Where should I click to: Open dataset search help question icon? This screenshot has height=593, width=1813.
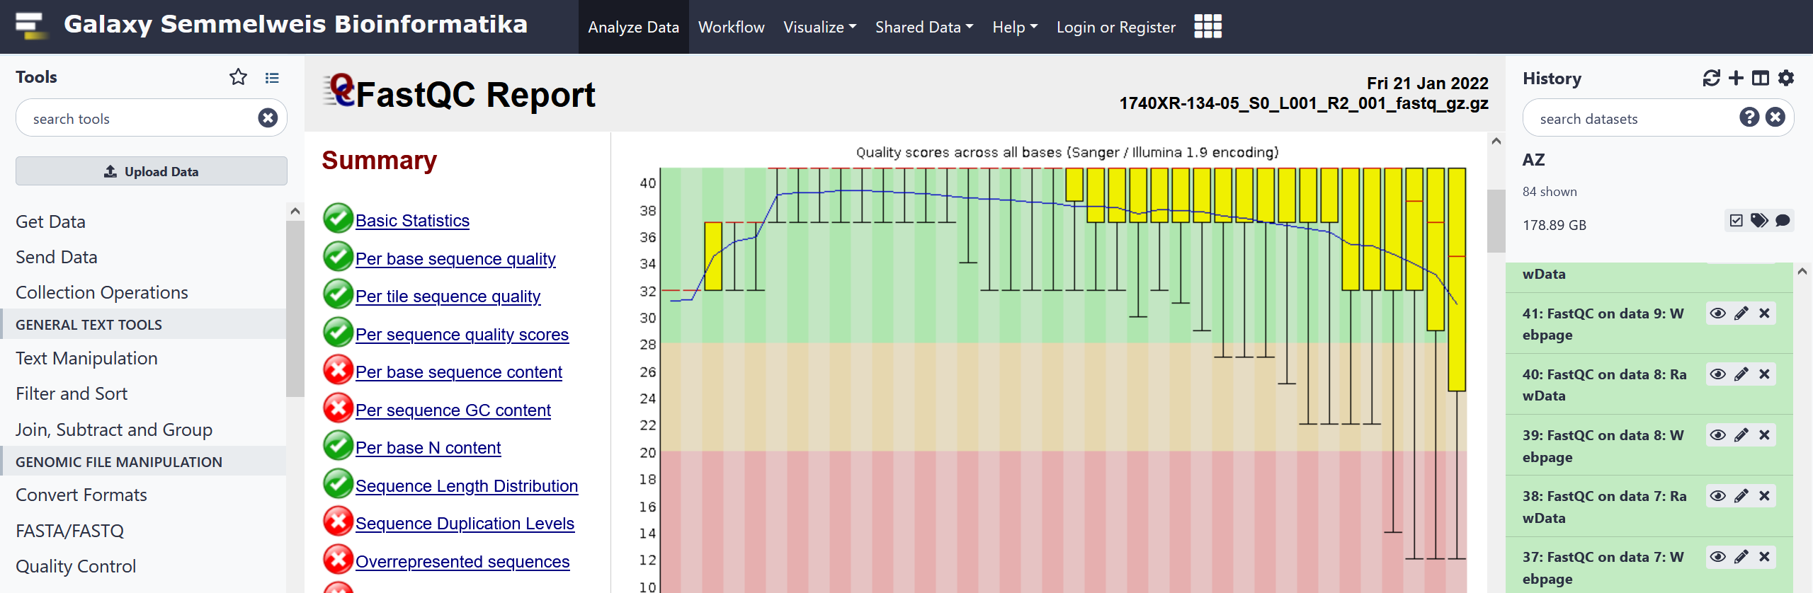click(x=1749, y=117)
